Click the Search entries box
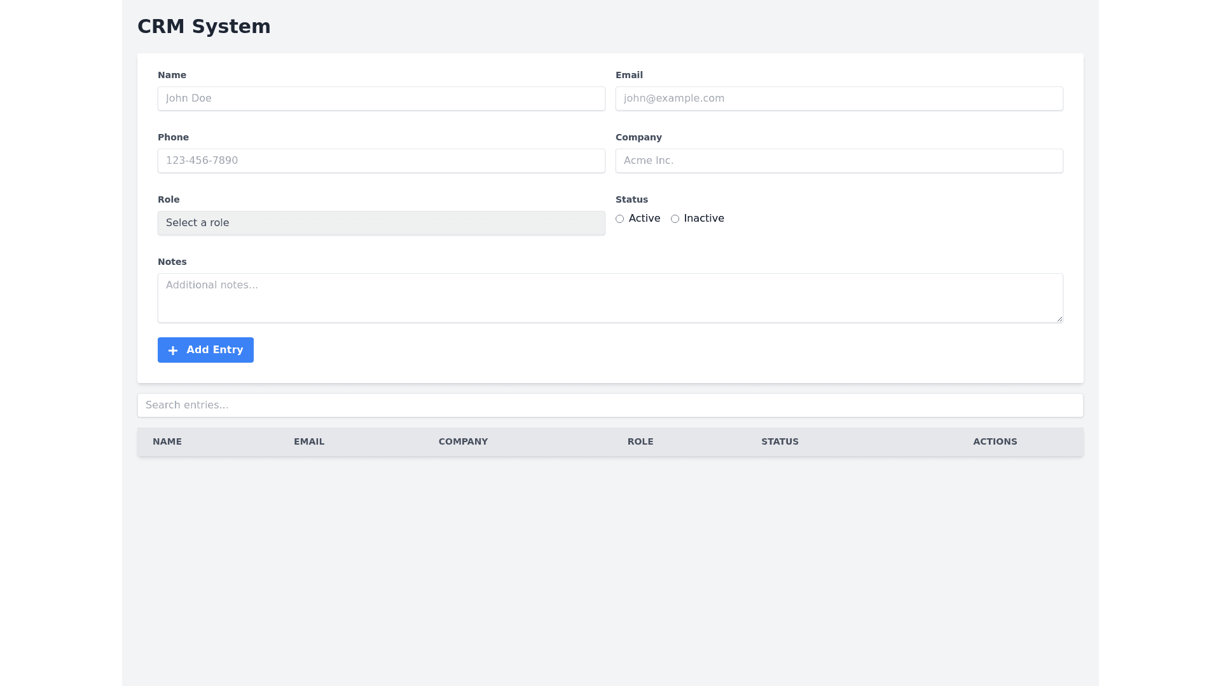Viewport: 1221px width, 686px height. (610, 405)
